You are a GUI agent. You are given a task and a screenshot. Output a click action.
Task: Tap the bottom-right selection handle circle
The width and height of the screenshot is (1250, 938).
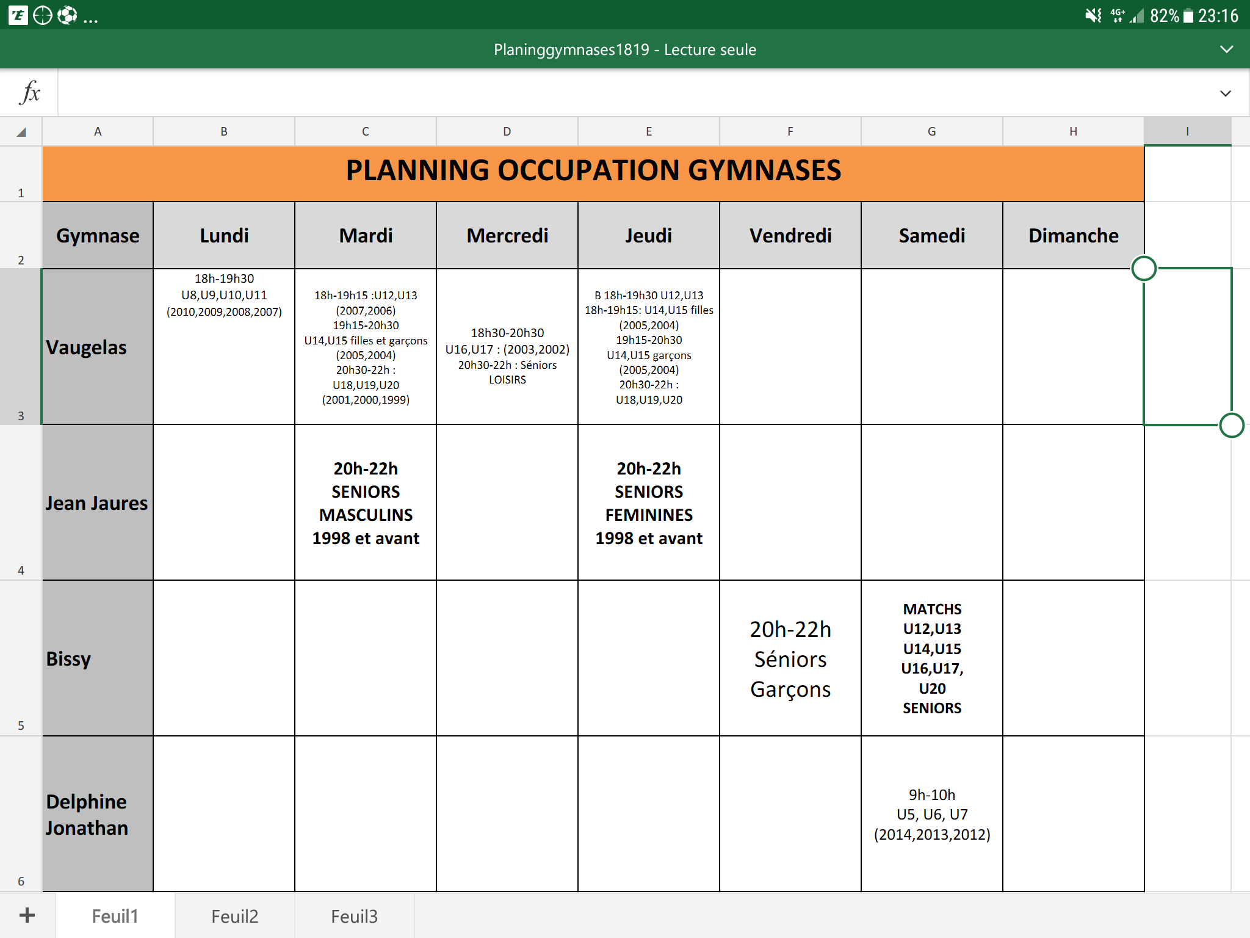tap(1231, 425)
